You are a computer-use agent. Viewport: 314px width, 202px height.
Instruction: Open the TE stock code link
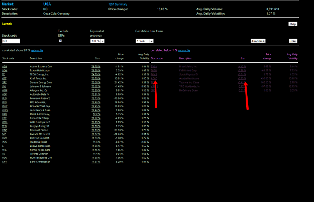click(4, 74)
